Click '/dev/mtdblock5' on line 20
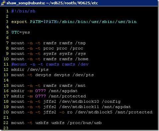 [94, 112]
